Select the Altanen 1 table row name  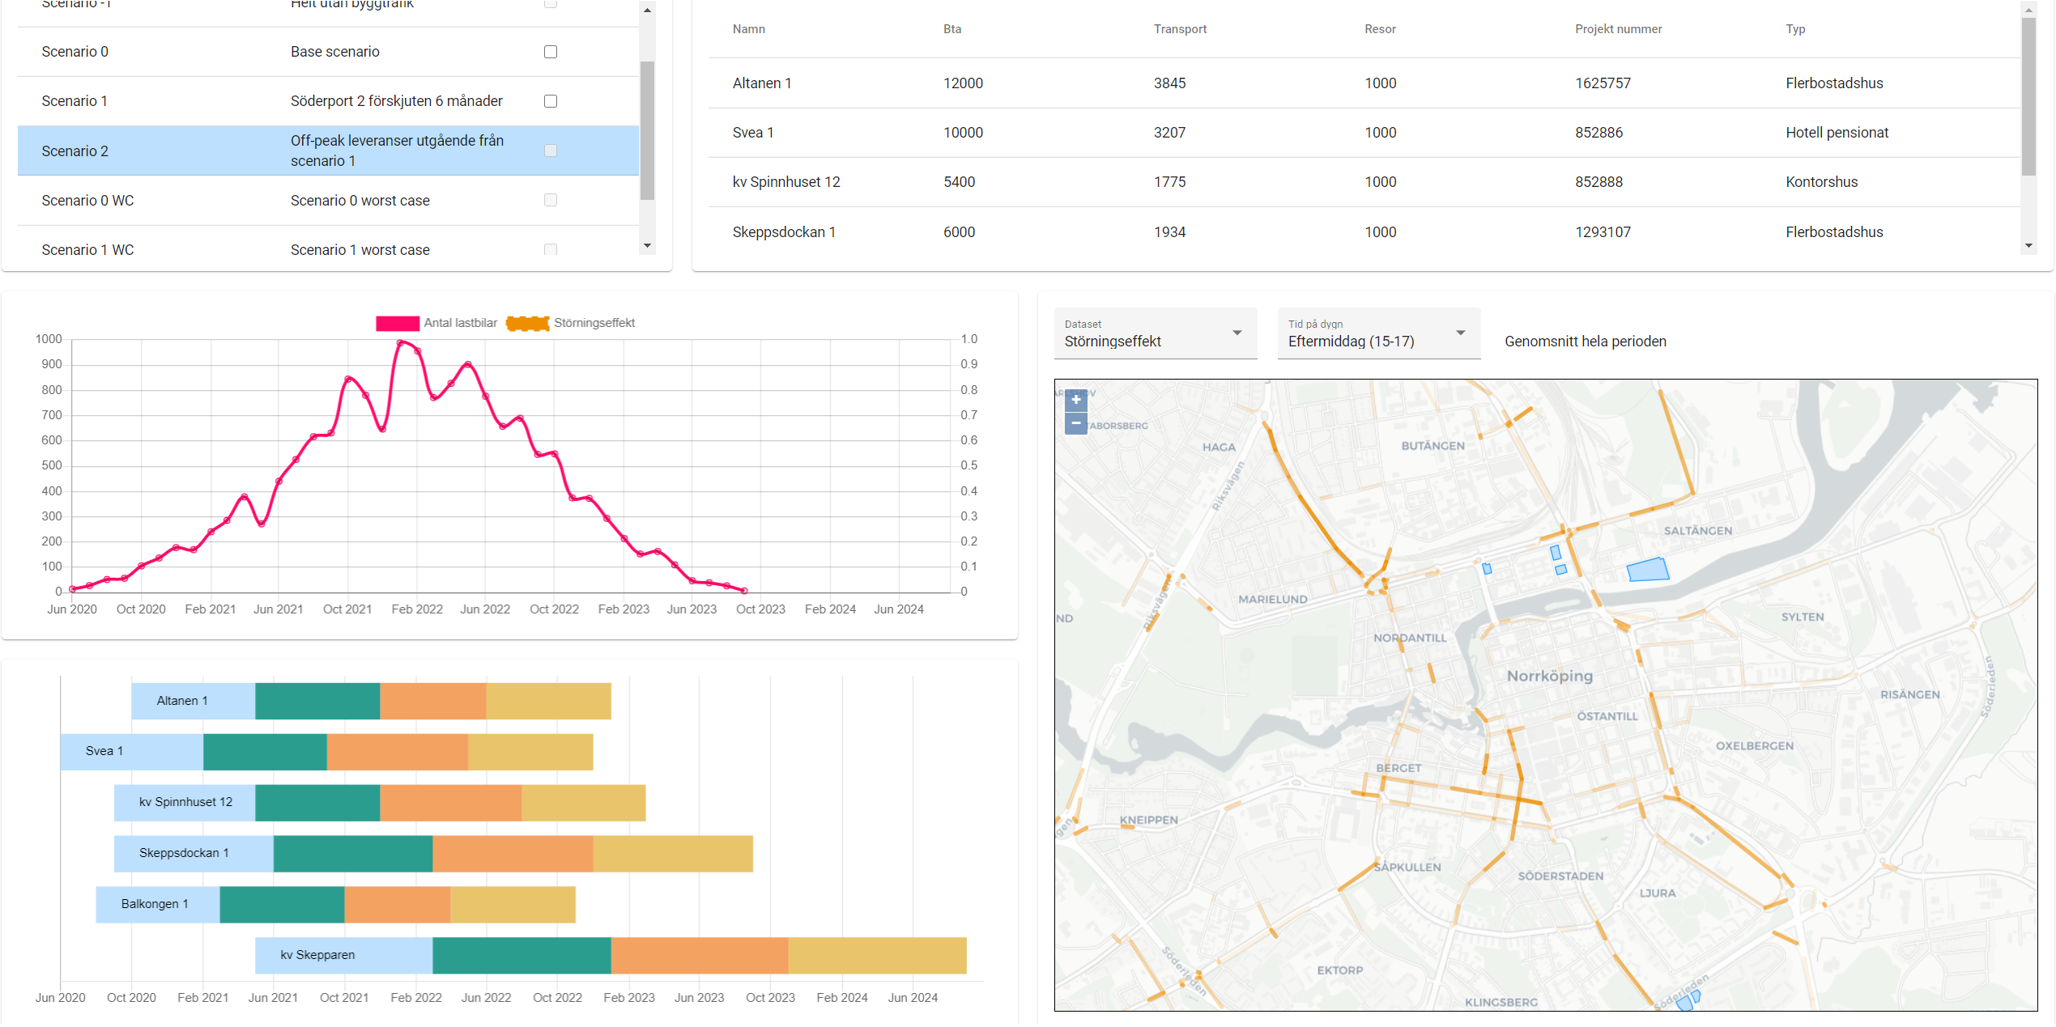762,83
